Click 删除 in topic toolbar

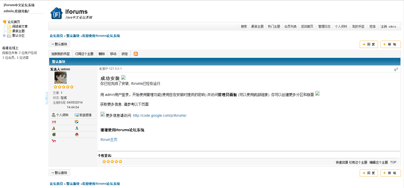(x=102, y=54)
